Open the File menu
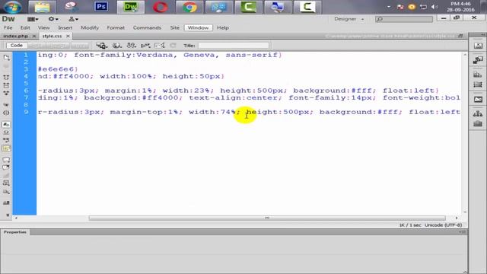The image size is (487, 274). pos(8,27)
